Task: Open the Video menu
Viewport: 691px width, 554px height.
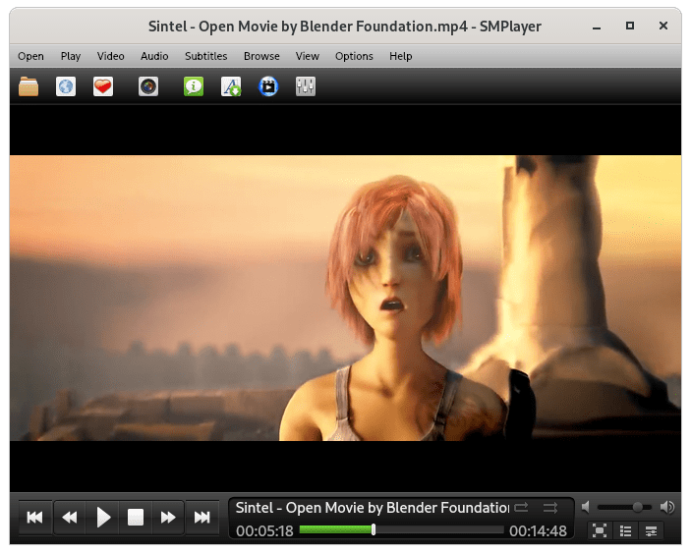Action: point(111,56)
